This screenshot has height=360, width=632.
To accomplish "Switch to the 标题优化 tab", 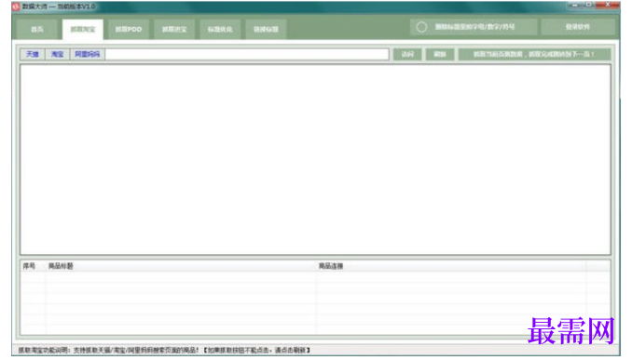I will (220, 30).
